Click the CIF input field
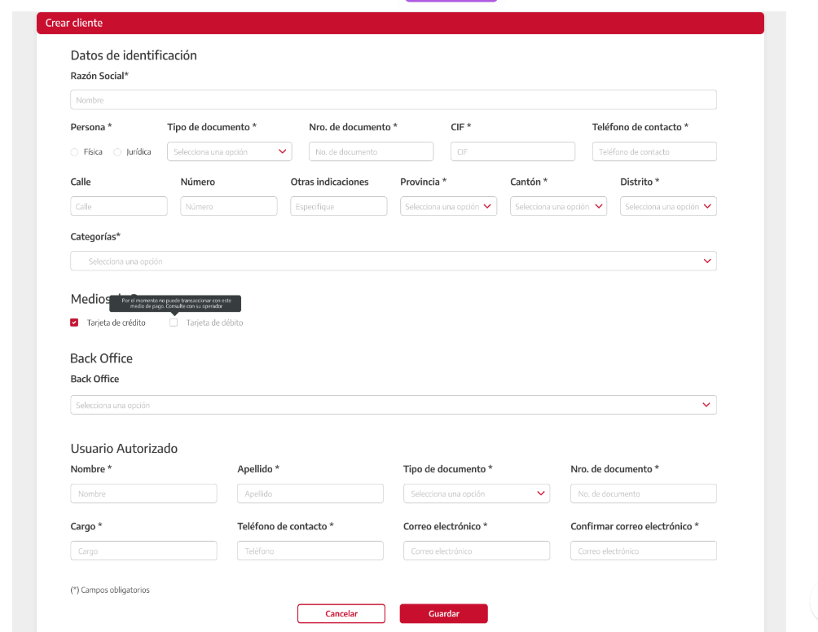The image size is (818, 632). click(512, 151)
